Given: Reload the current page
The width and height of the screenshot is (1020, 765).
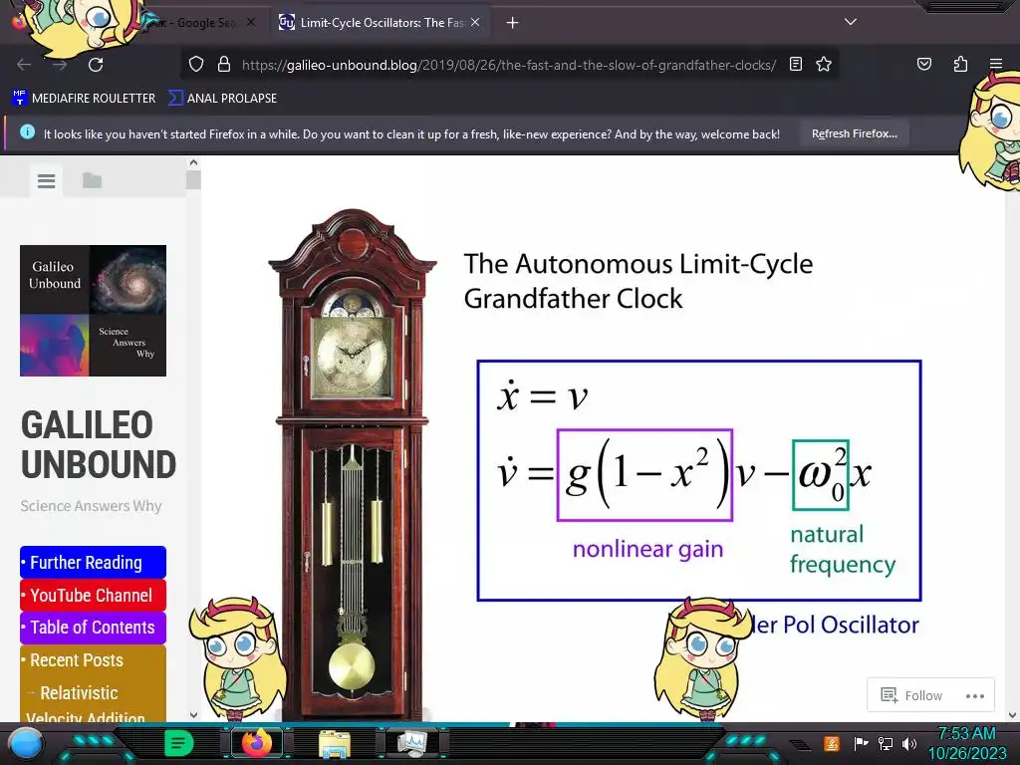Looking at the screenshot, I should click(x=96, y=65).
